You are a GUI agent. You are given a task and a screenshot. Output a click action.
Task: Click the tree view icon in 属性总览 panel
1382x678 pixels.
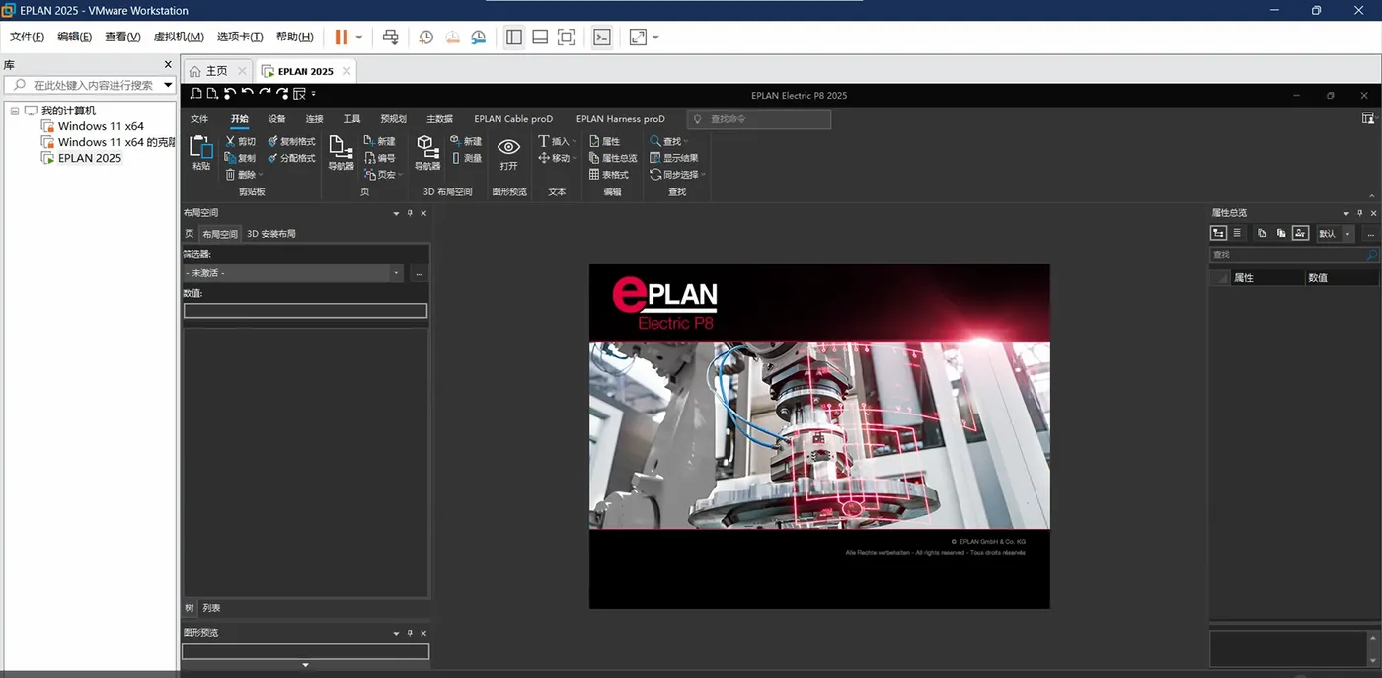pos(1219,233)
